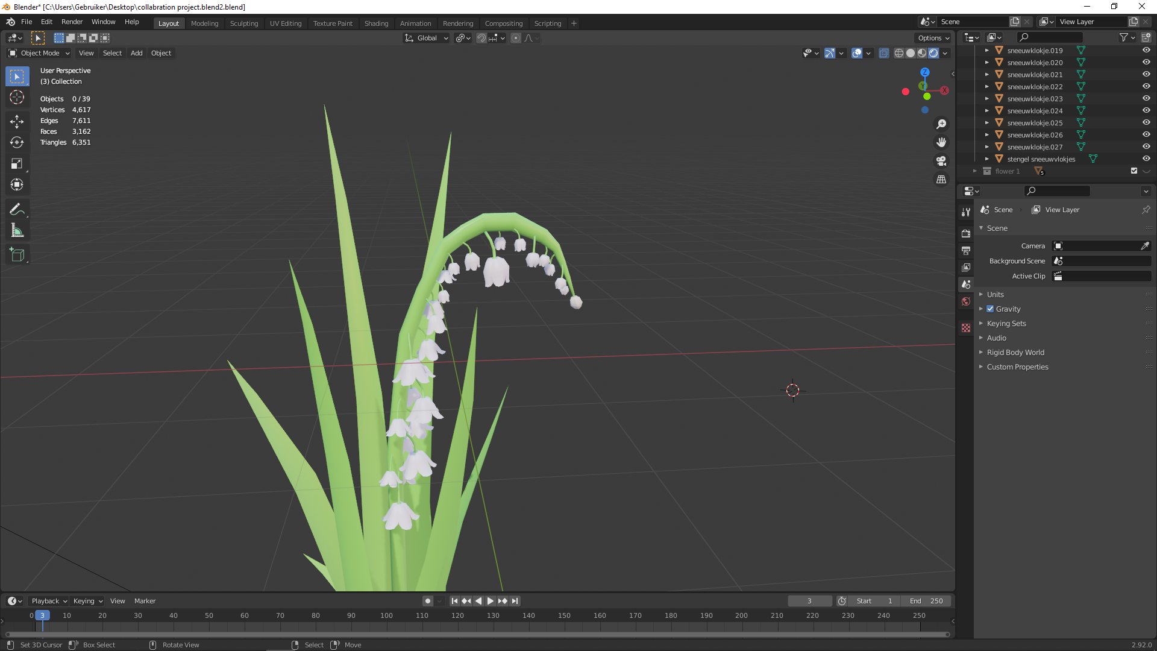Hide sneeuwklokje.022 with eye icon

(1146, 86)
